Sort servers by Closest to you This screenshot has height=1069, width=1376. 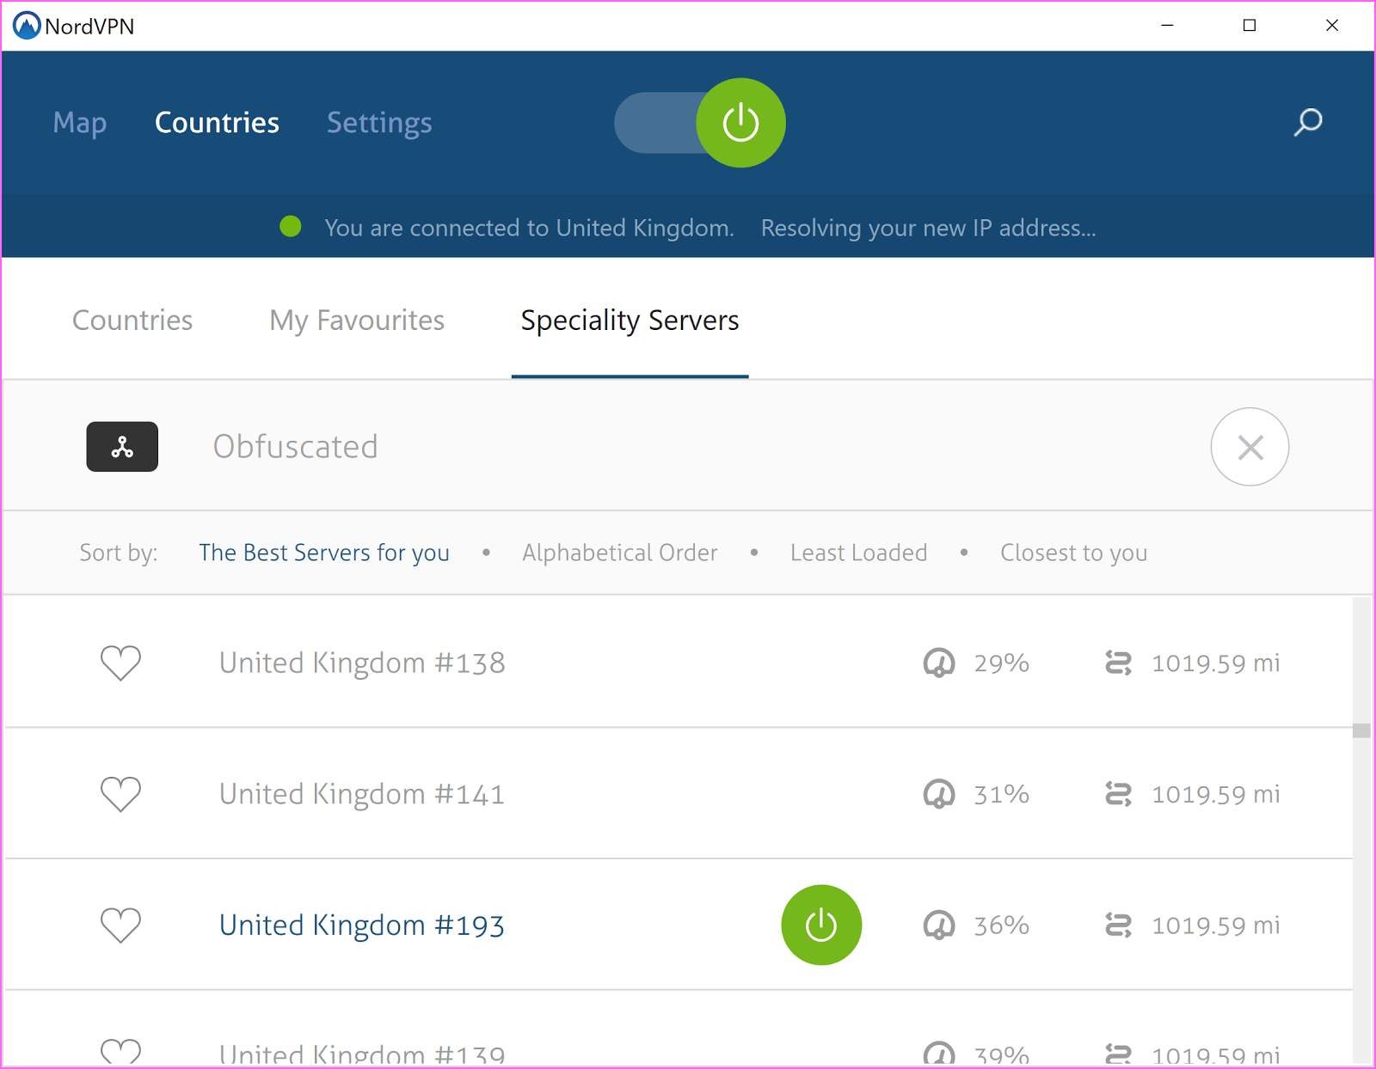tap(1074, 553)
